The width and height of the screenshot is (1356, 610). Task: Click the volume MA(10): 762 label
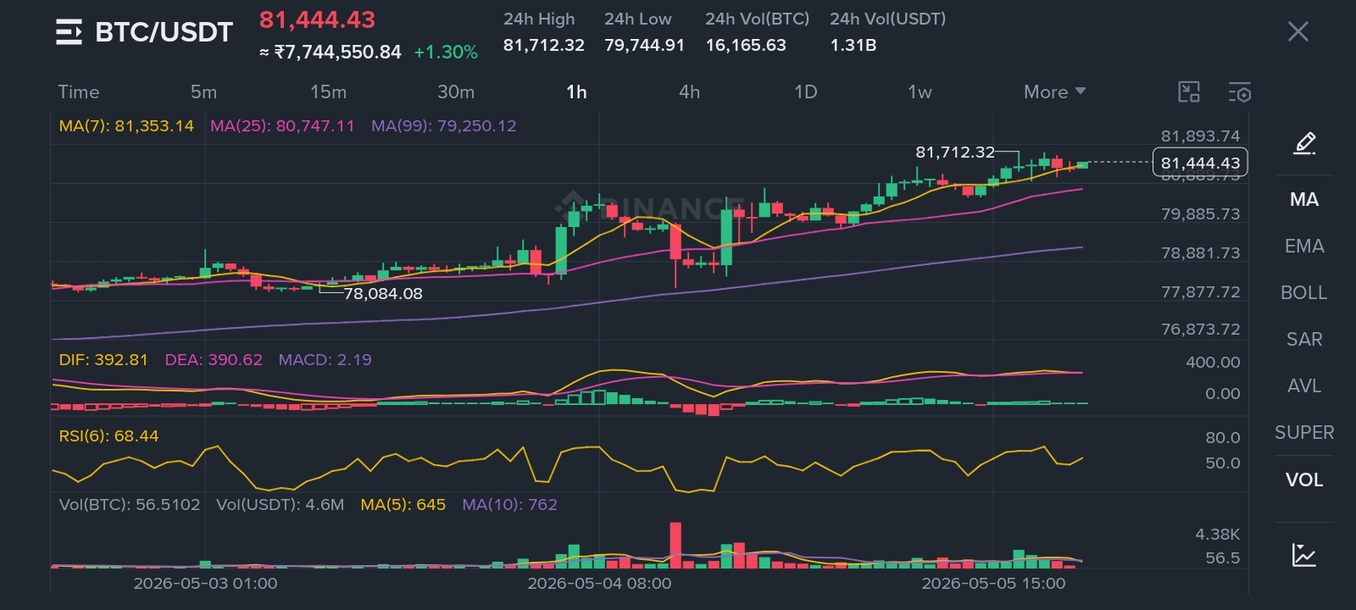509,504
